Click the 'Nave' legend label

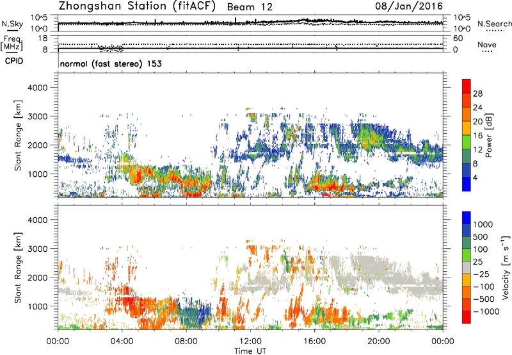click(487, 45)
